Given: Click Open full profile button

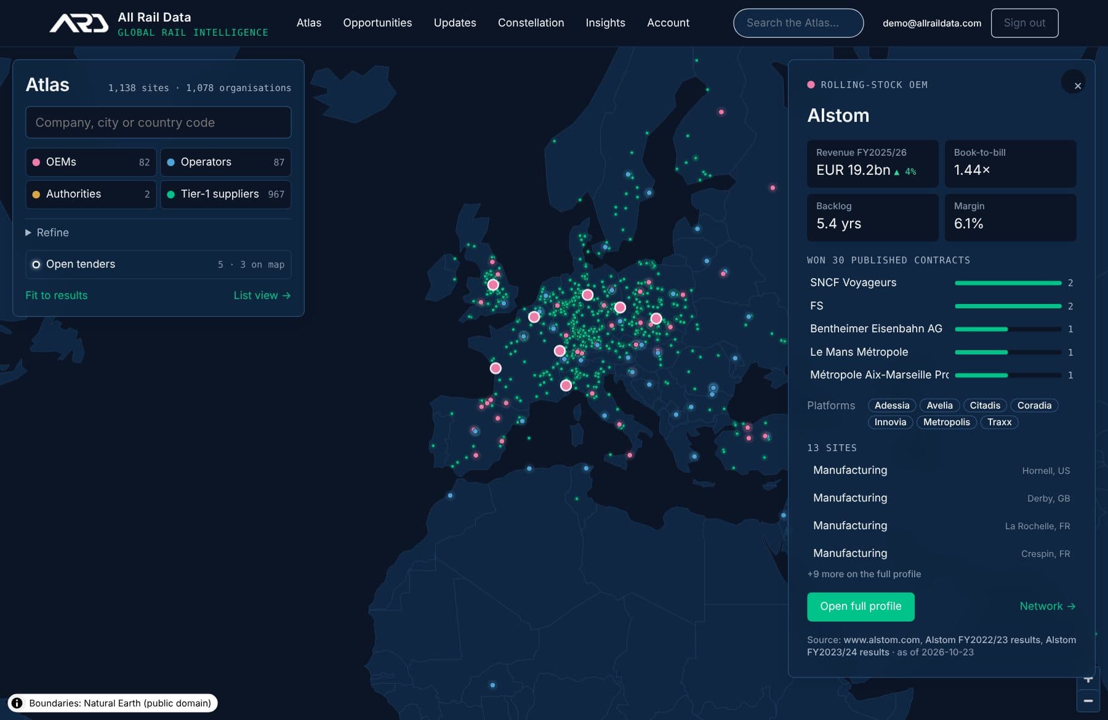Looking at the screenshot, I should tap(861, 607).
